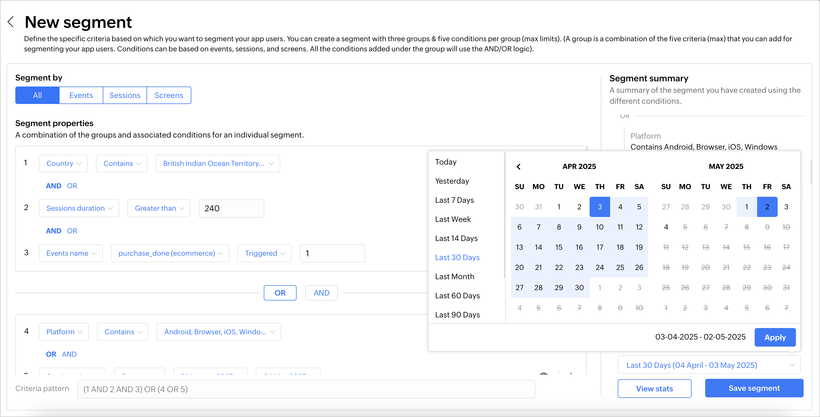Open the Sessions duration dropdown

pyautogui.click(x=79, y=208)
